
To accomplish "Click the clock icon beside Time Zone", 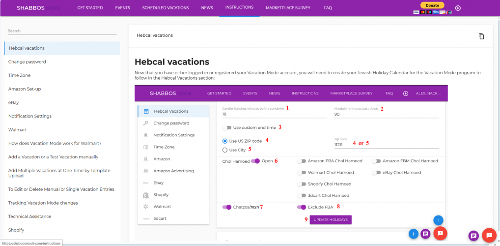I will (x=146, y=147).
